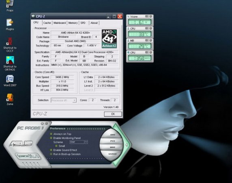Toggle the Small scheme checkbox
This screenshot has height=183, width=232.
56,146
